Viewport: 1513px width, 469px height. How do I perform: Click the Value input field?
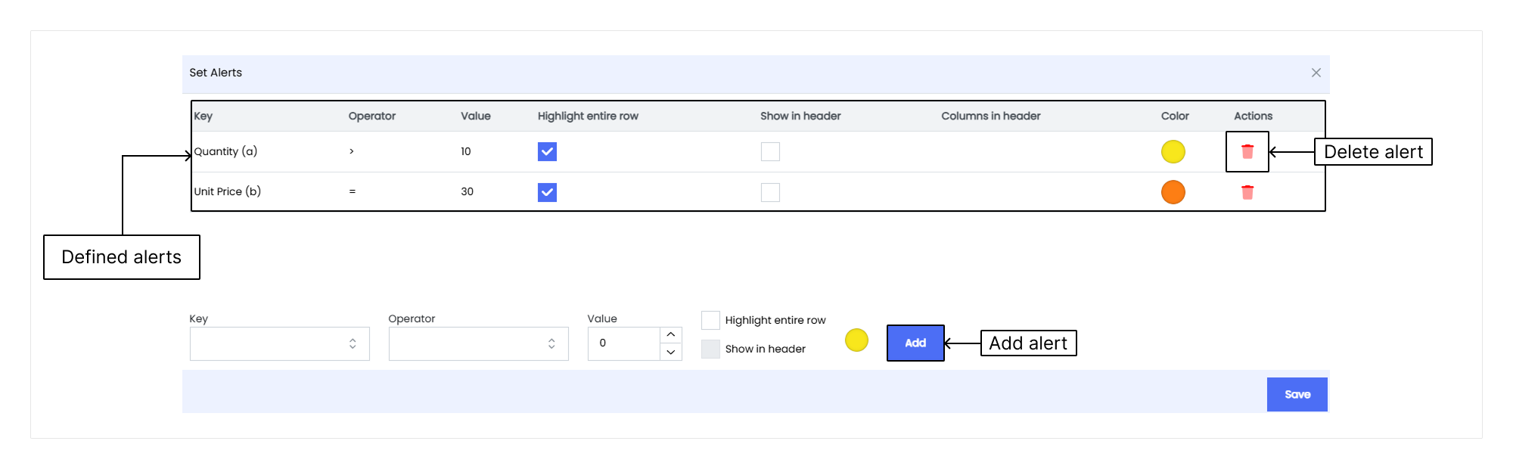[x=624, y=343]
